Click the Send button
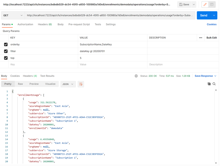 click(203, 15)
